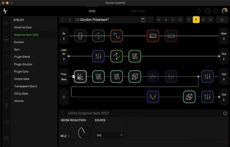Screen dimensions: 230x147
Task: Switch to the DIRECTORY tab
Action: point(138,11)
